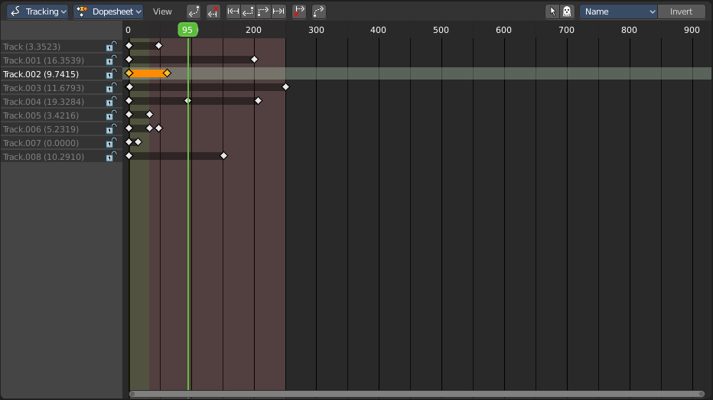
Task: Select the Track.007 (0.0000) channel
Action: [41, 143]
